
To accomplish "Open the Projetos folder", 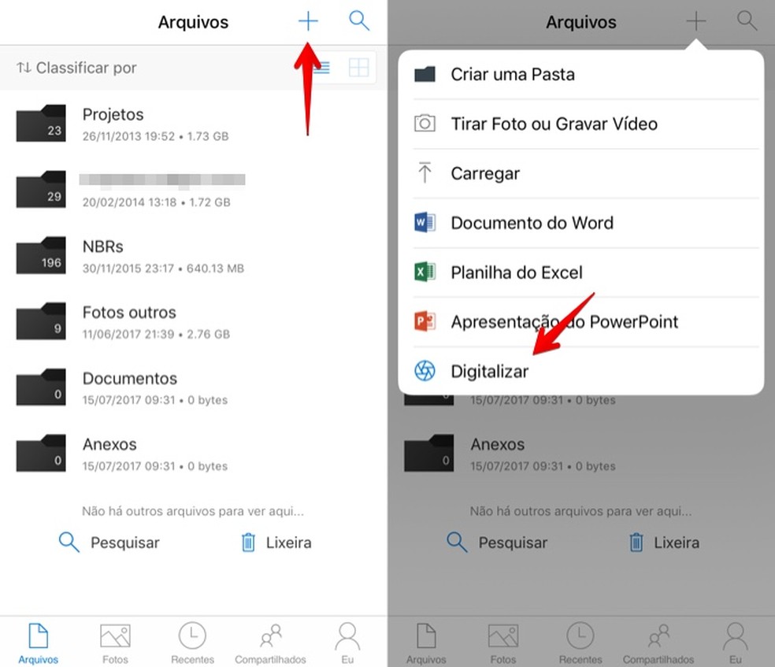I will pos(194,124).
